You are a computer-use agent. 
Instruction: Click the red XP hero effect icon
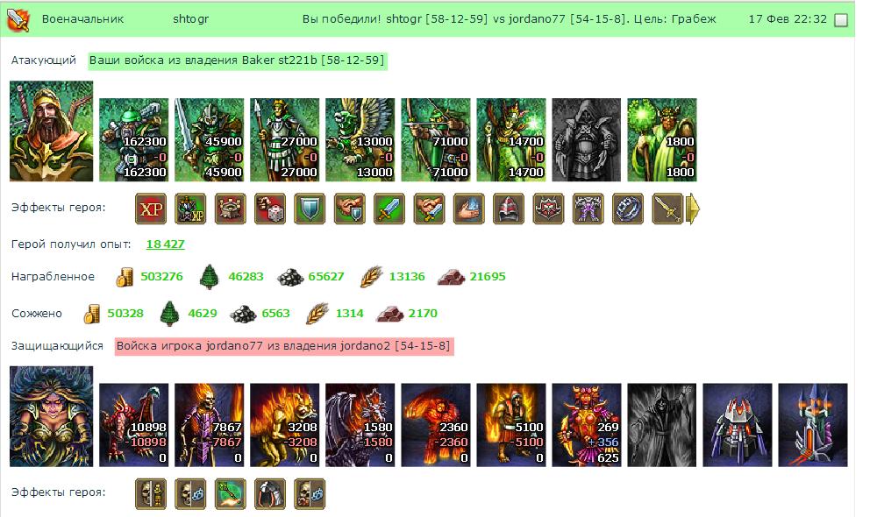point(151,209)
